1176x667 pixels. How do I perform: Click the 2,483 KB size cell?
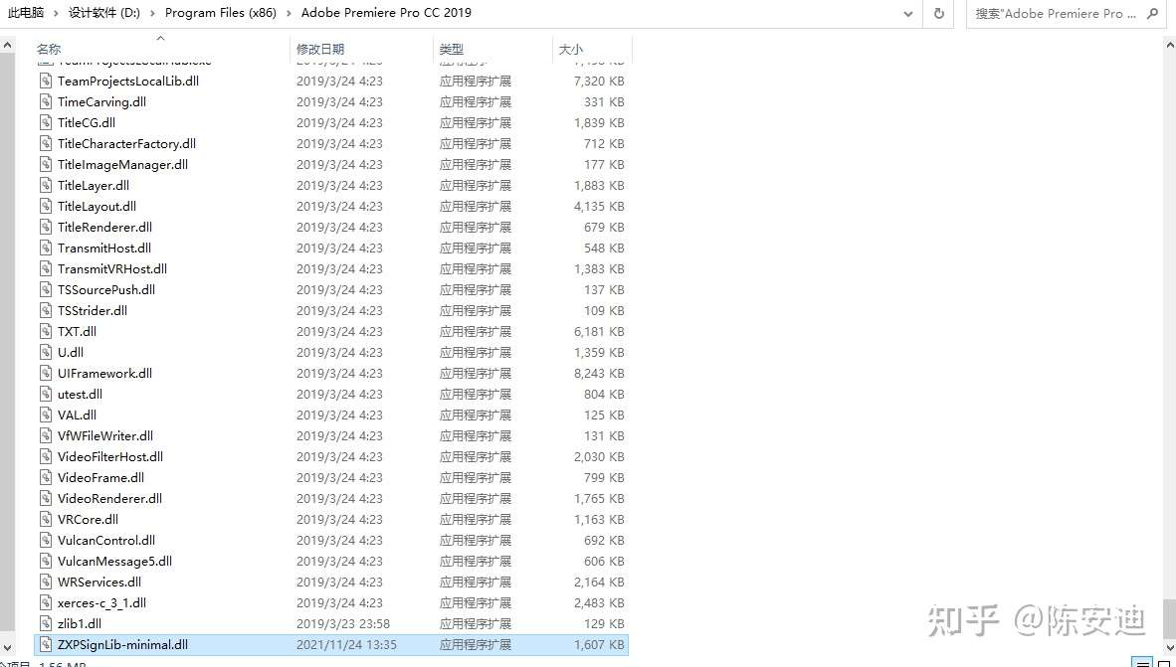point(599,602)
